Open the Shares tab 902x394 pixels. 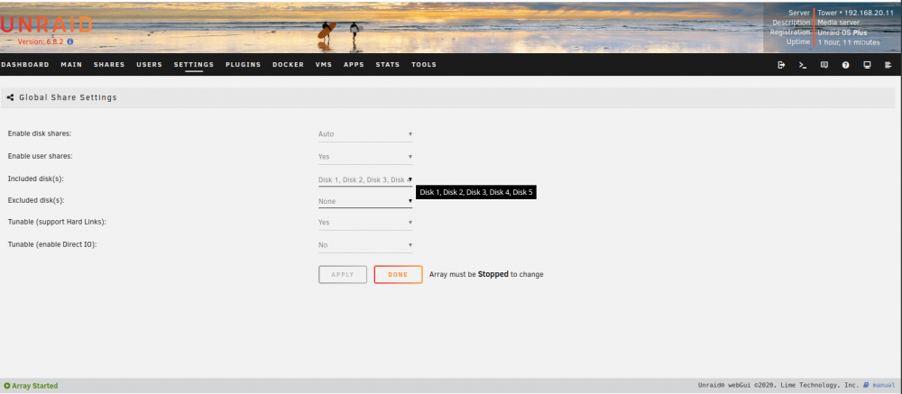click(109, 65)
